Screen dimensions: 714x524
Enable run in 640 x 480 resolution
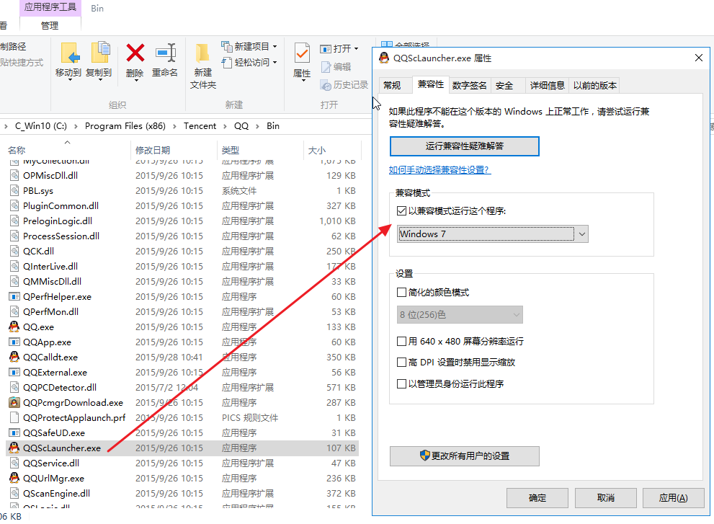click(401, 341)
